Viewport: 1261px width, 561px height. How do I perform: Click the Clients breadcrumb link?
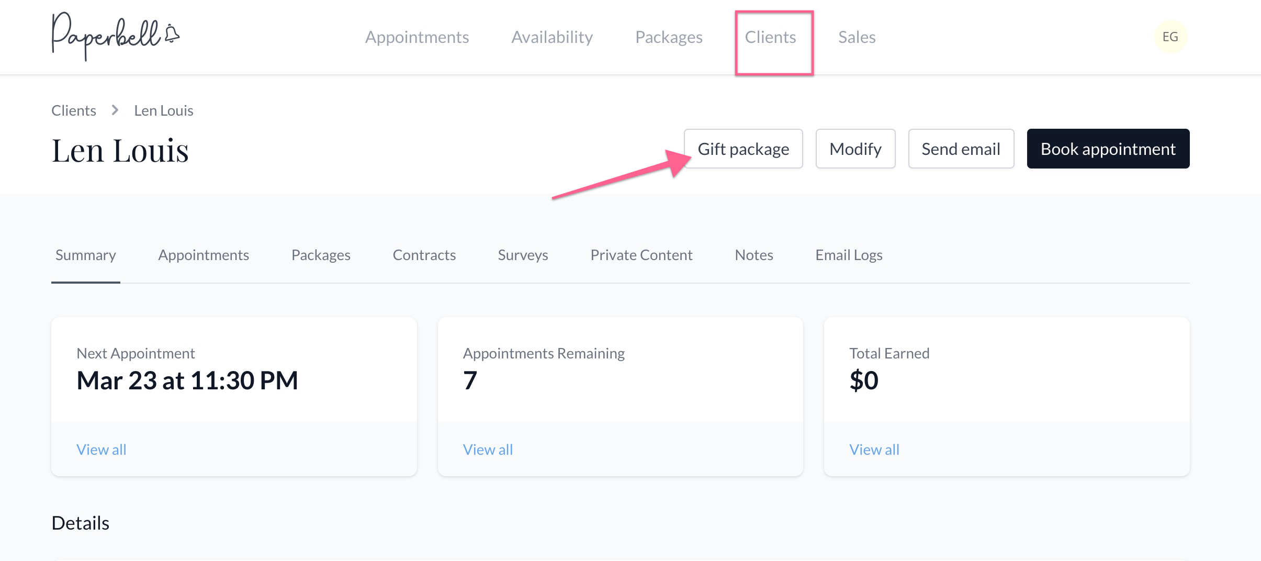pos(74,110)
